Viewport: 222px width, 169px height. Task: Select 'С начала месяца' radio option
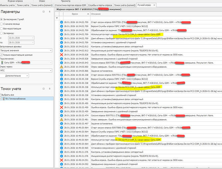click(2, 24)
